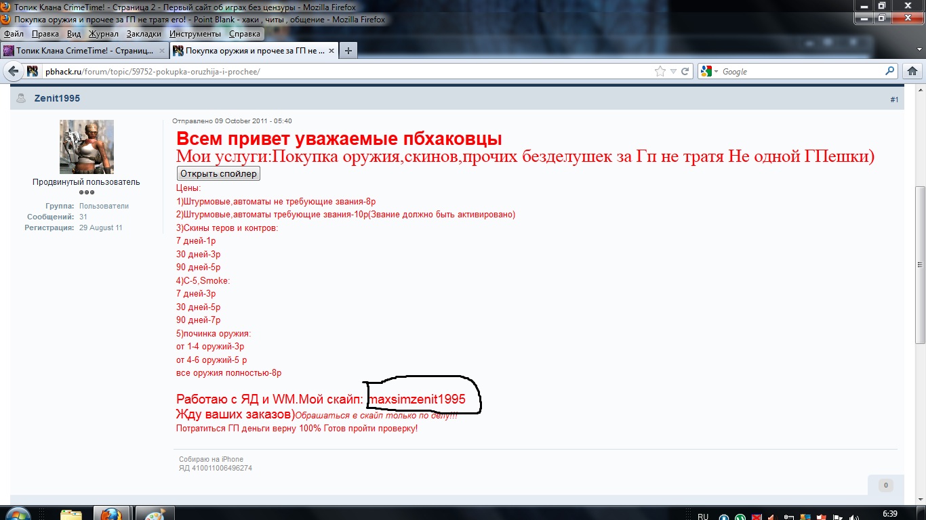Expand the spoiler with Открыть спойлер

(x=218, y=173)
